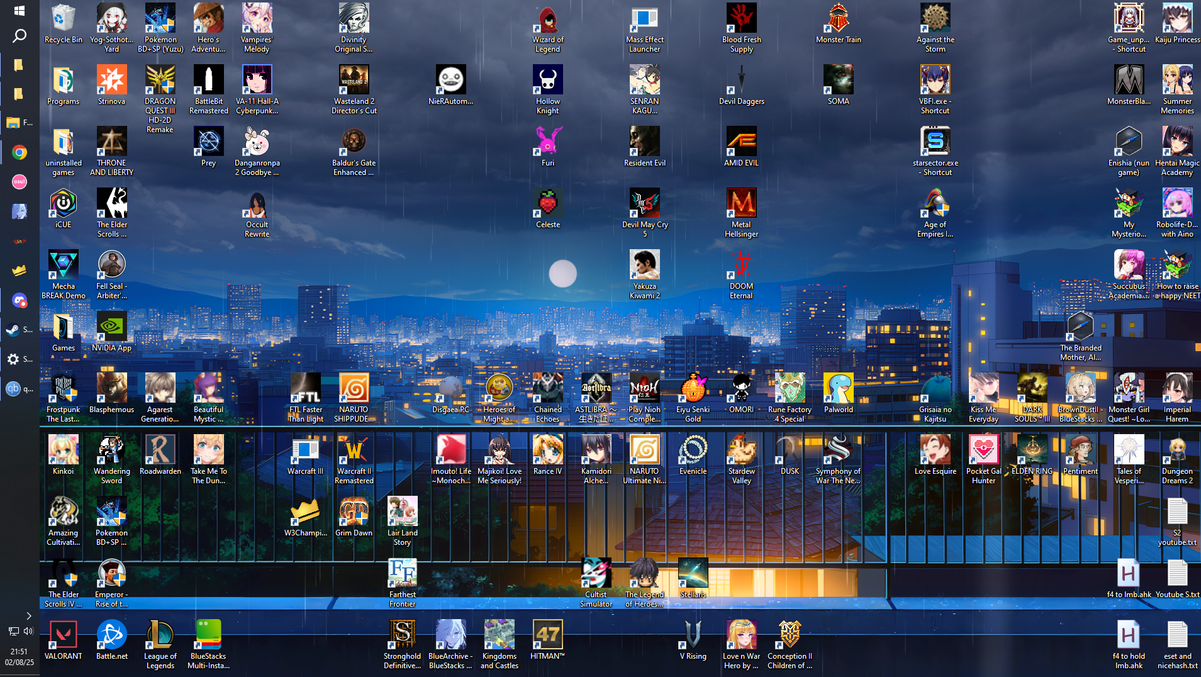Select the Palworld desktop icon
Image resolution: width=1201 pixels, height=677 pixels.
[838, 394]
